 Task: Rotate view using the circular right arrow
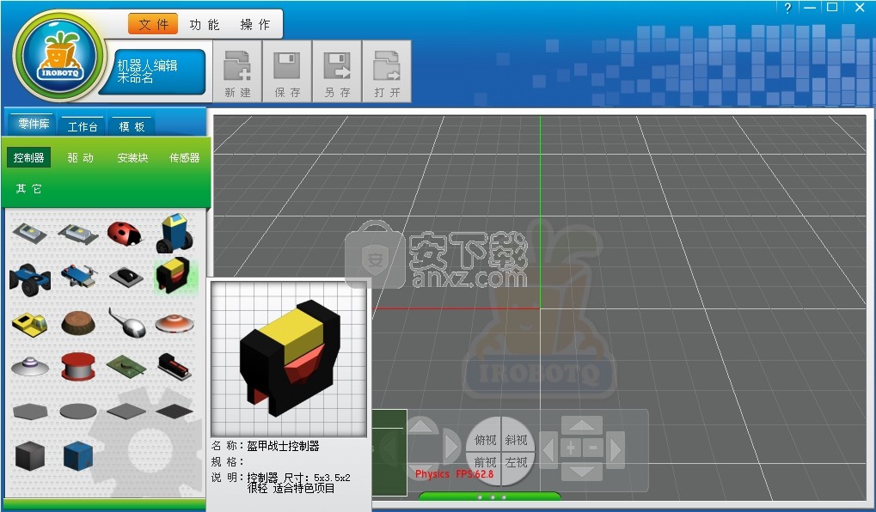[x=452, y=448]
